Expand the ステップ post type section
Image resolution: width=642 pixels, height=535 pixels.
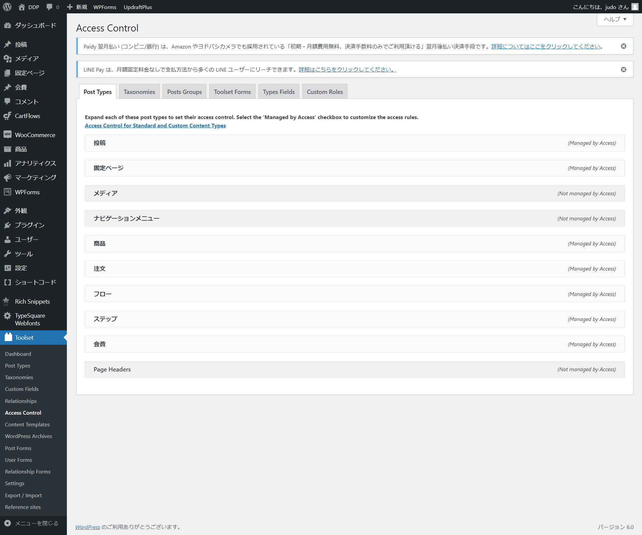point(355,319)
